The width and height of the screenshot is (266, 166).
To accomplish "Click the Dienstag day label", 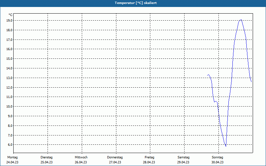I will tap(47, 157).
